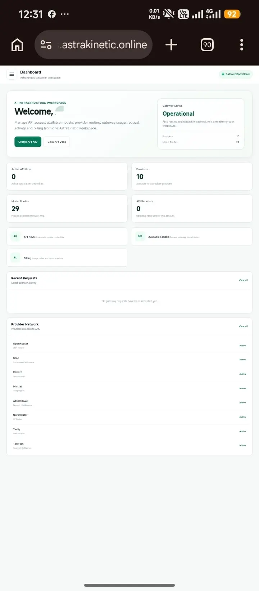This screenshot has height=591, width=259.
Task: Click the Groq provider name
Action: click(x=16, y=358)
